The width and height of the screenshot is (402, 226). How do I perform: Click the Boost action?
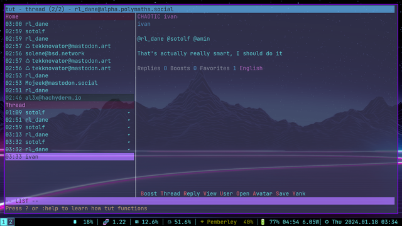pyautogui.click(x=149, y=194)
